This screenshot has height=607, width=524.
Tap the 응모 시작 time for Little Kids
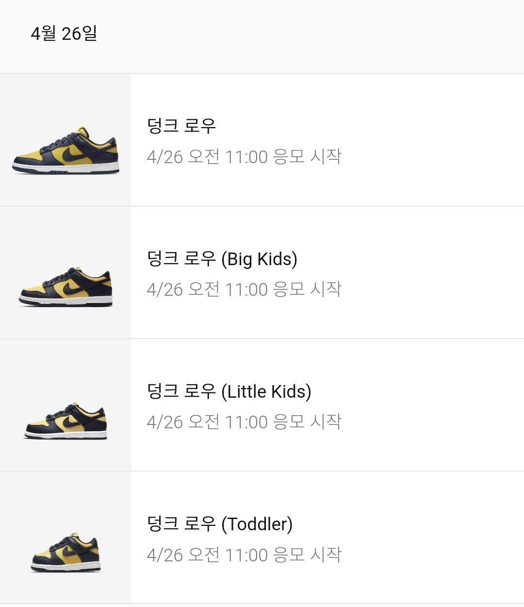click(244, 422)
